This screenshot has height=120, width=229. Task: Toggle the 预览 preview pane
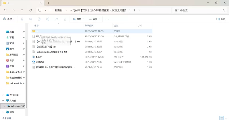point(221,19)
